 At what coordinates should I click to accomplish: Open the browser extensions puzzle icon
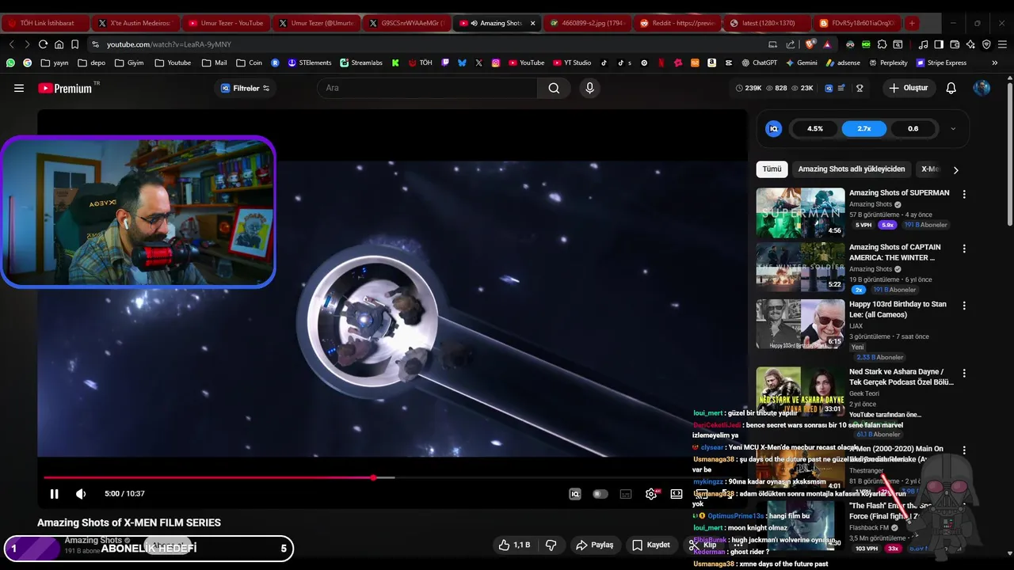[x=882, y=44]
